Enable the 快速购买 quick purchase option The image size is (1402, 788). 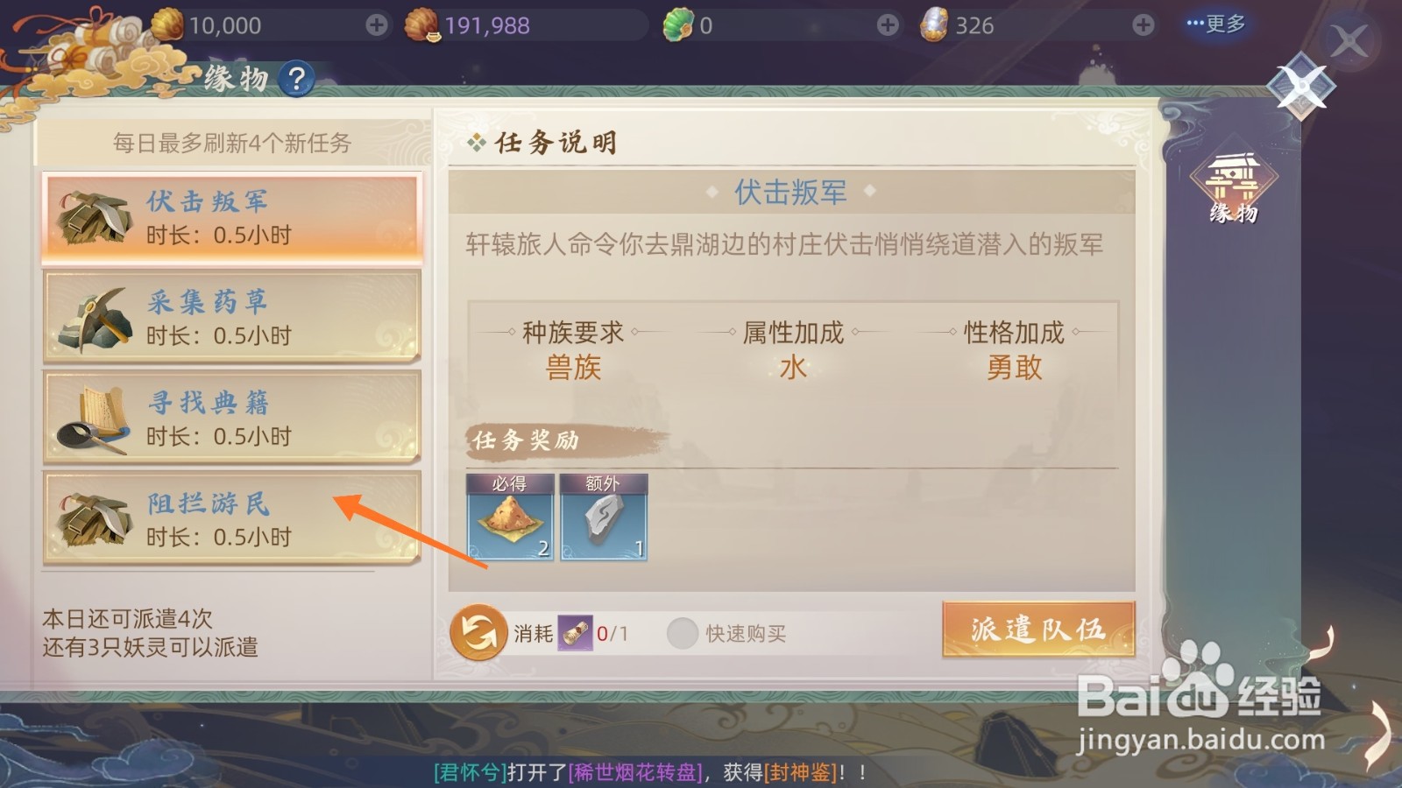point(683,633)
